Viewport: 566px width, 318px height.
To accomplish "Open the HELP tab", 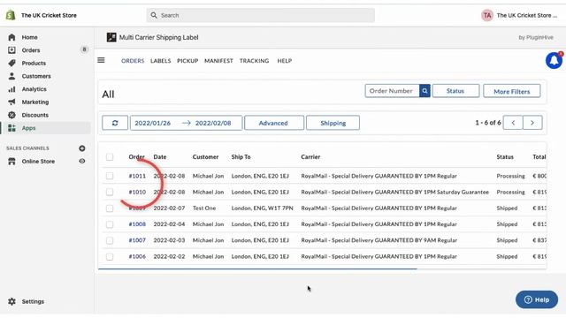I will (x=285, y=61).
